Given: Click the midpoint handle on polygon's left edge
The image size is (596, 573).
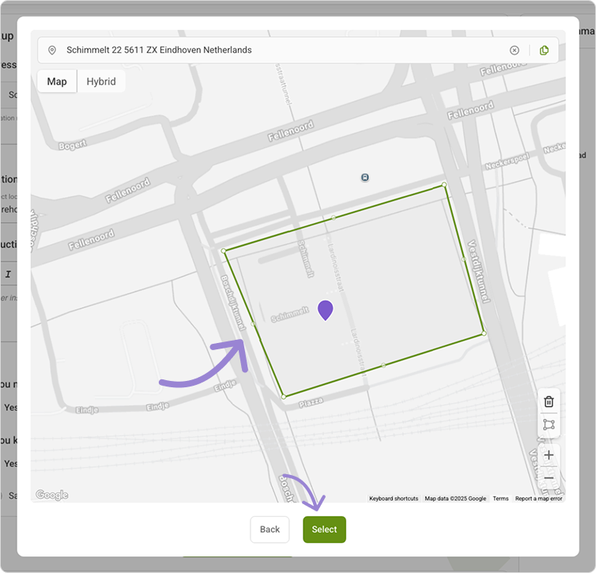Looking at the screenshot, I should [254, 324].
